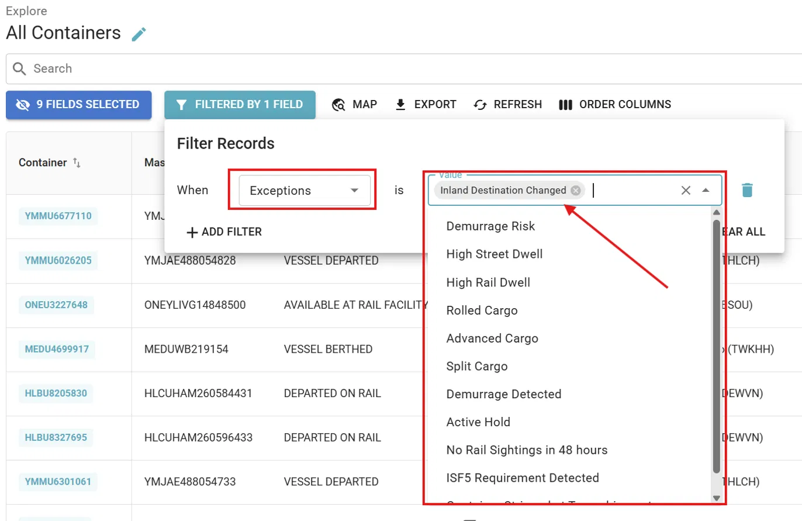802x521 pixels.
Task: Open container MEDU4699917
Action: pos(57,349)
